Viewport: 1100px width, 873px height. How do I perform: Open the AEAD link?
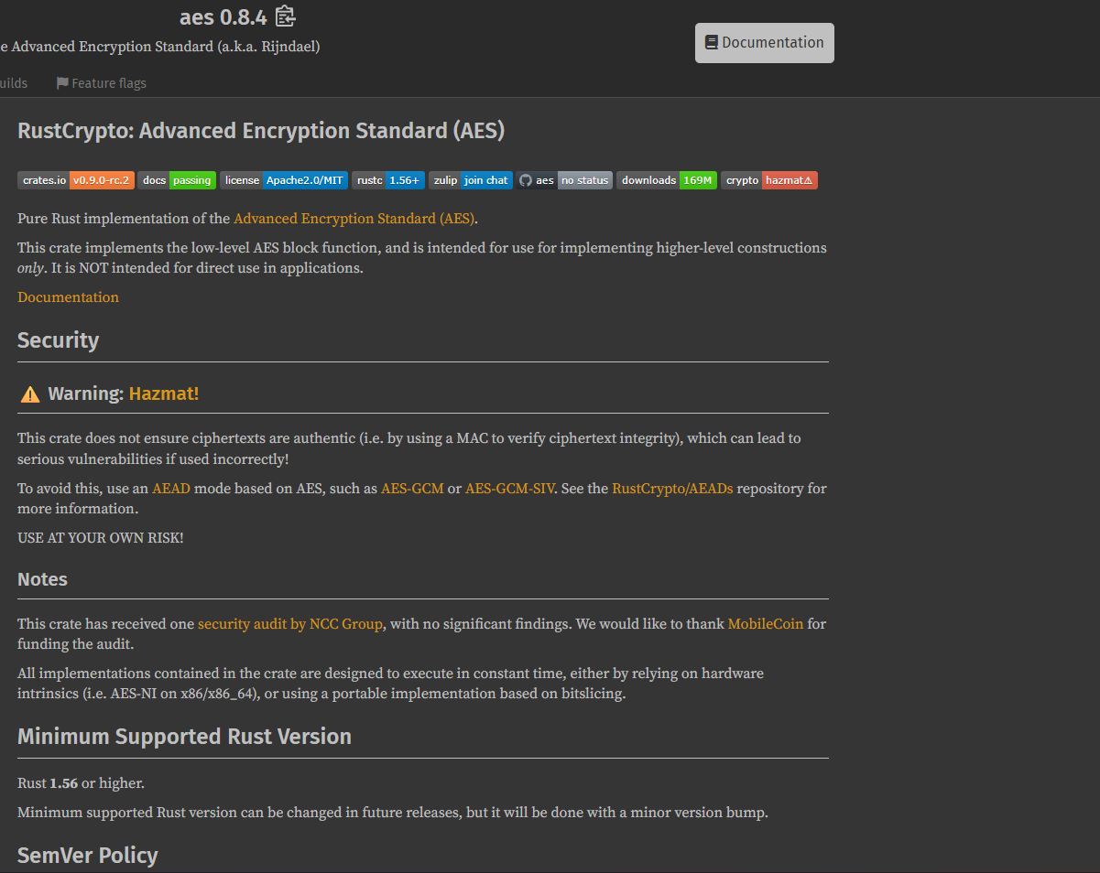[171, 489]
